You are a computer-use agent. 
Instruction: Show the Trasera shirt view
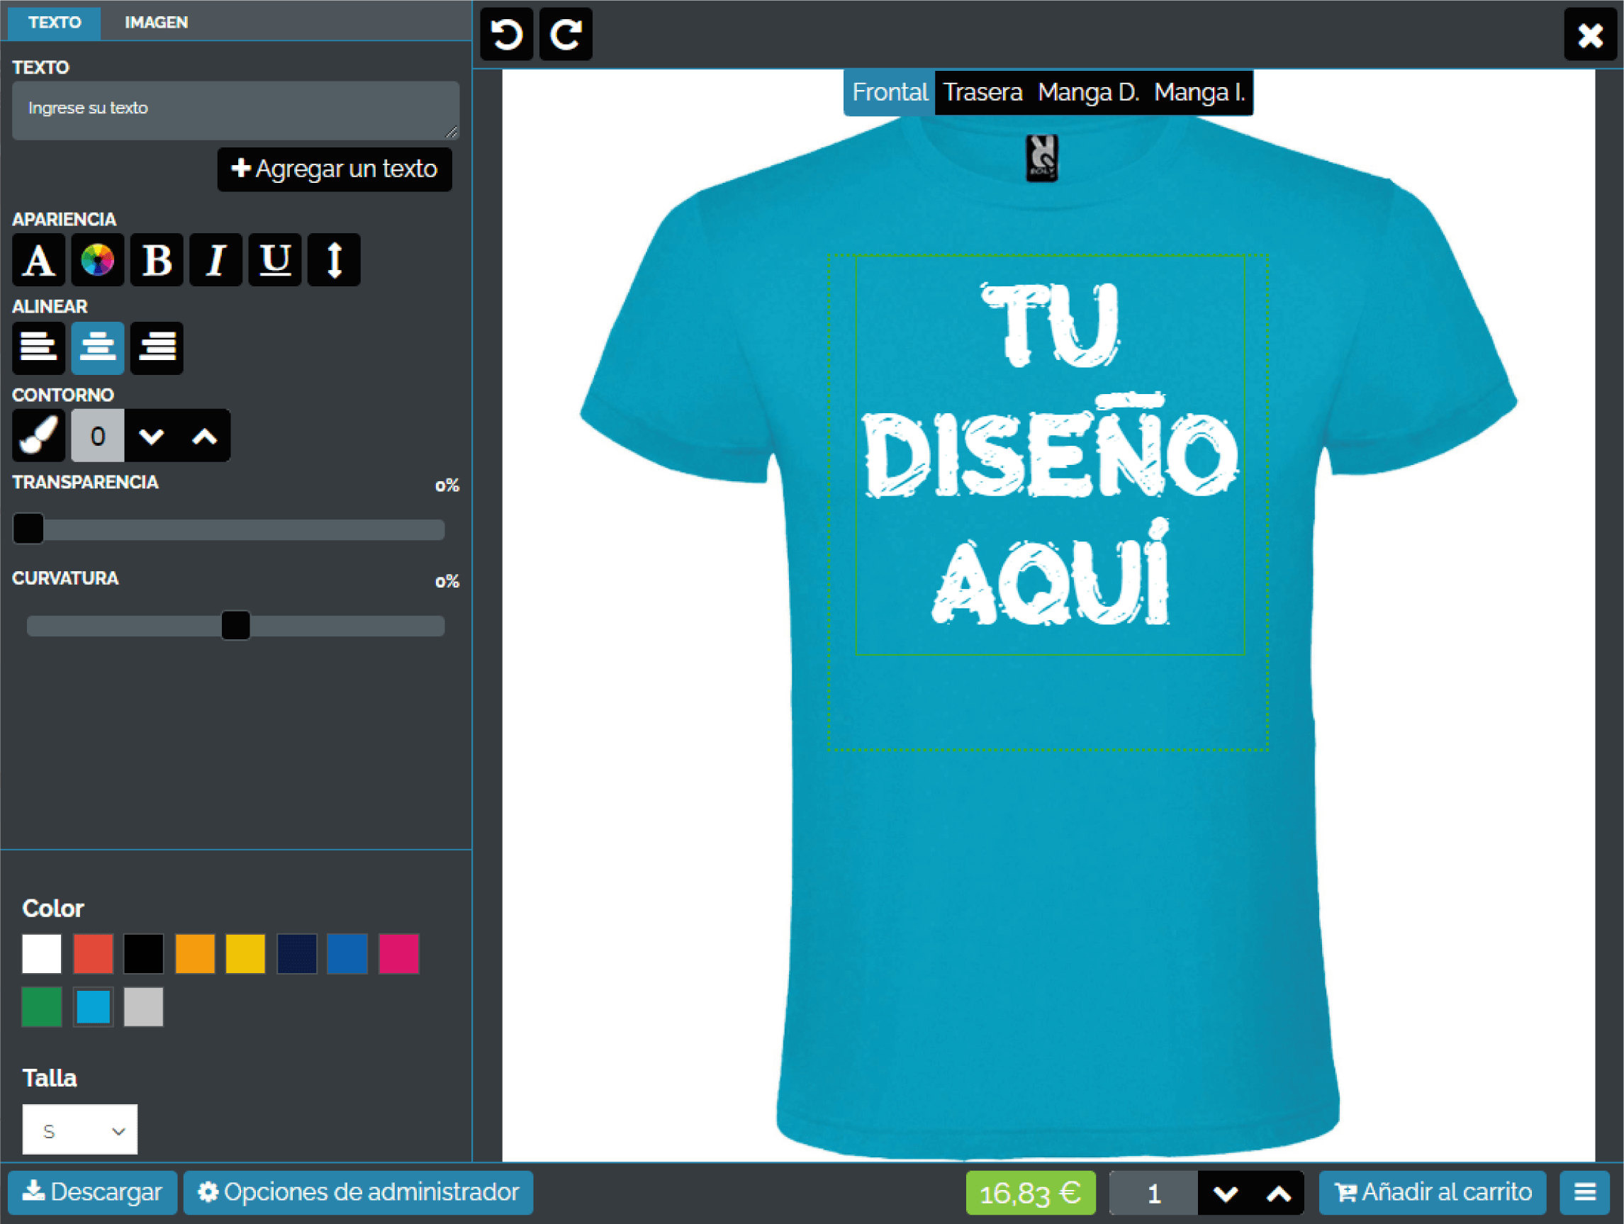coord(982,93)
